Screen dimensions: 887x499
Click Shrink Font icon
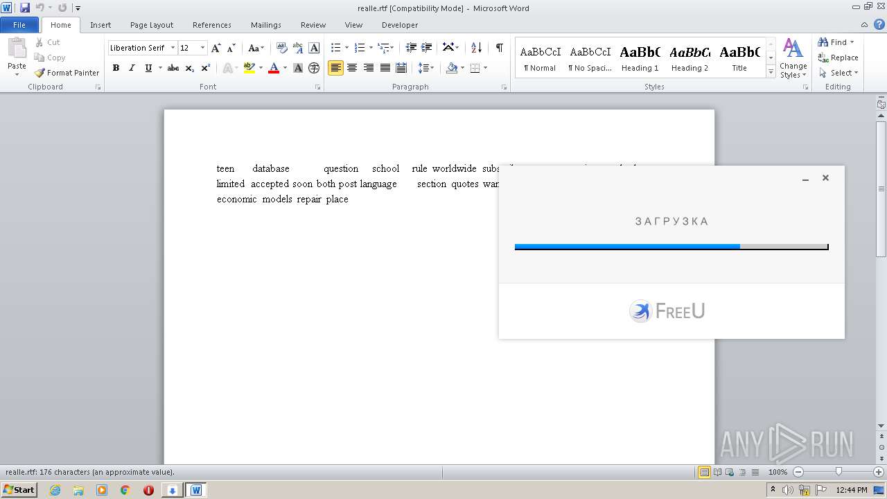click(231, 48)
